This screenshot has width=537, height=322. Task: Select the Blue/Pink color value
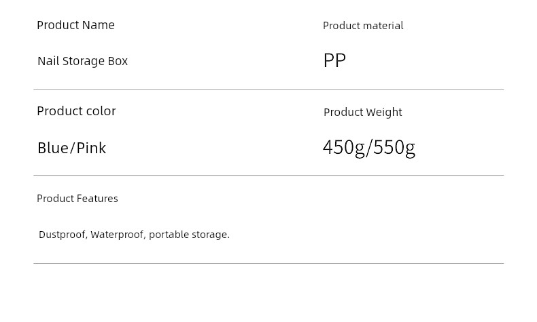tap(71, 148)
